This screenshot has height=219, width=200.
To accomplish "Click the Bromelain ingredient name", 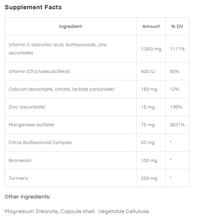I will click(20, 160).
